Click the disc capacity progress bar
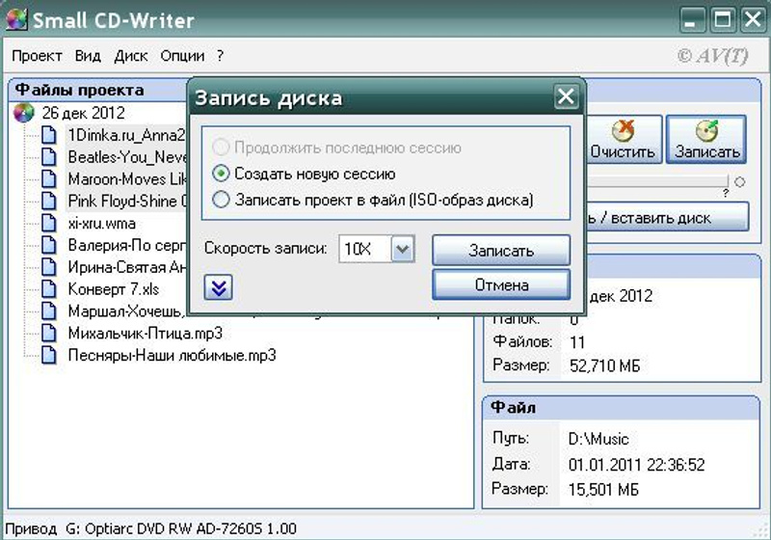 point(656,180)
